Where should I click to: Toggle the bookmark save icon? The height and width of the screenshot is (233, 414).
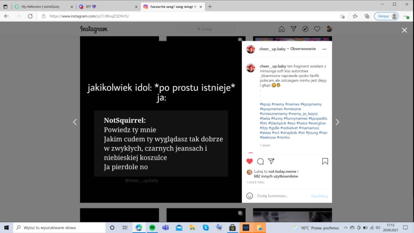click(x=325, y=161)
